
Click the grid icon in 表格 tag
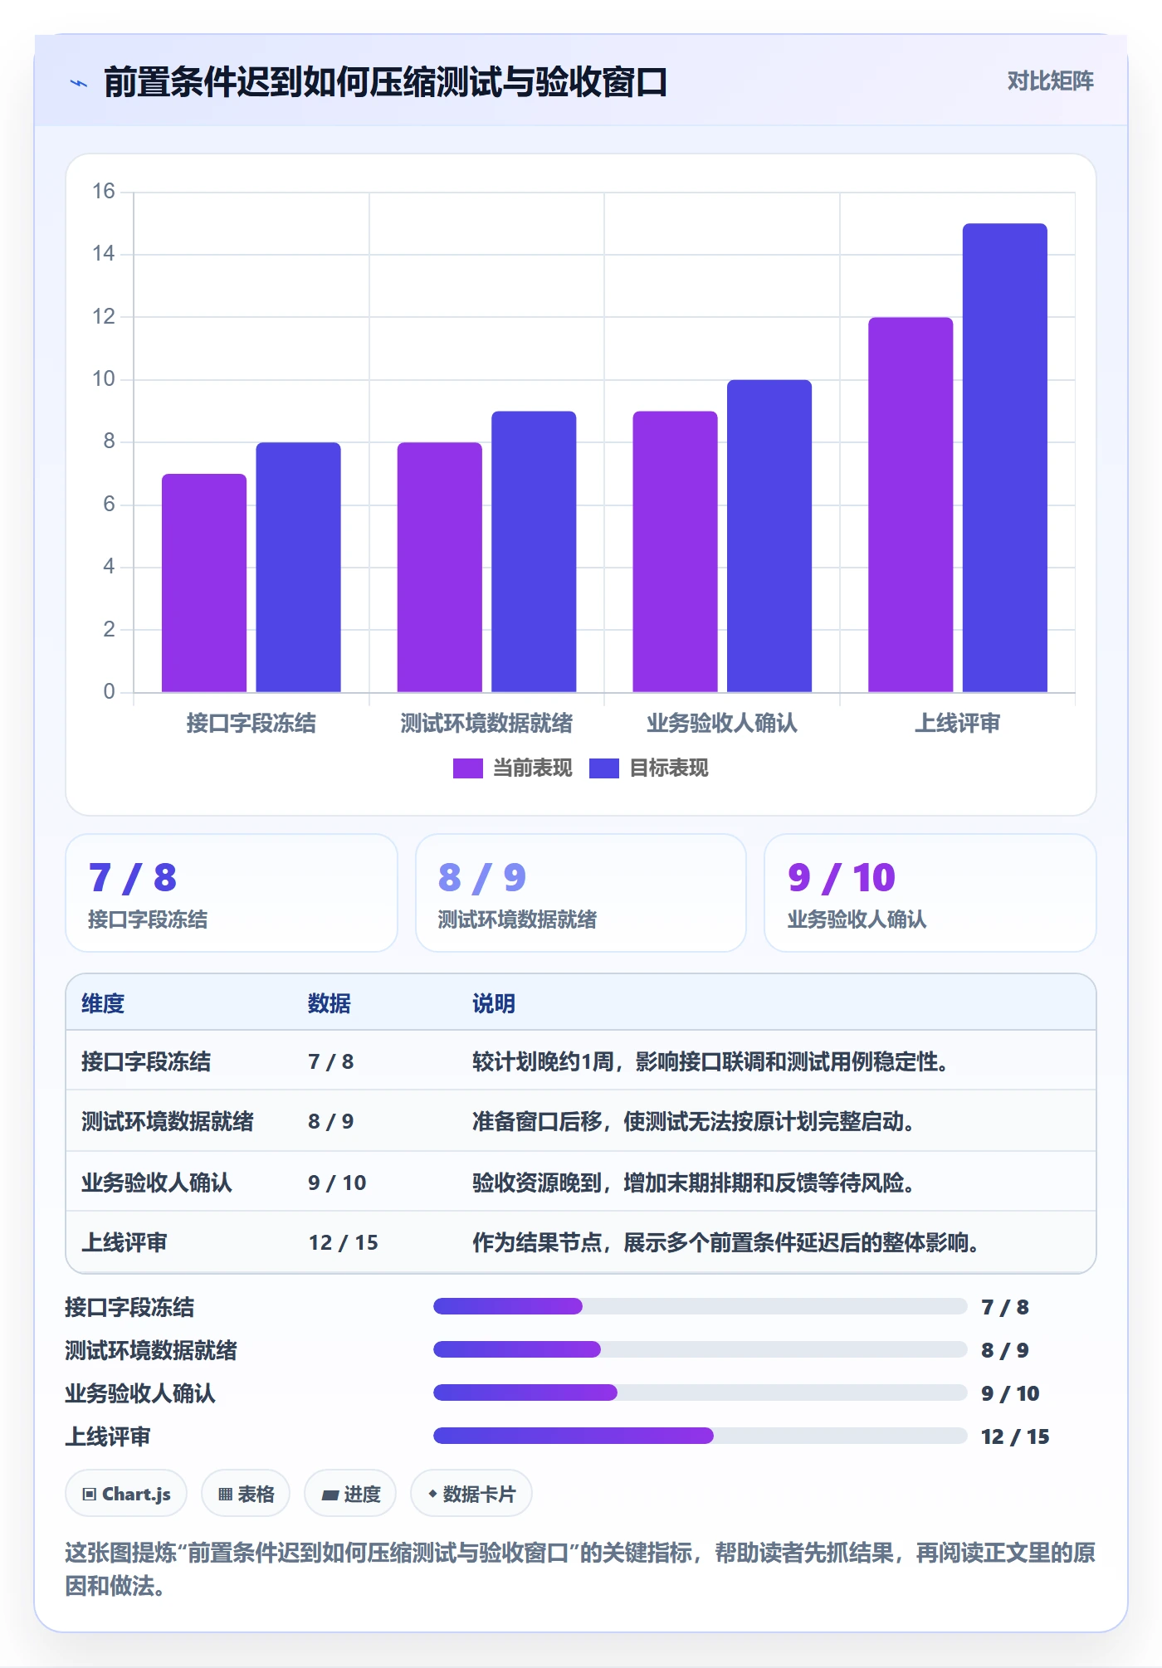(225, 1495)
